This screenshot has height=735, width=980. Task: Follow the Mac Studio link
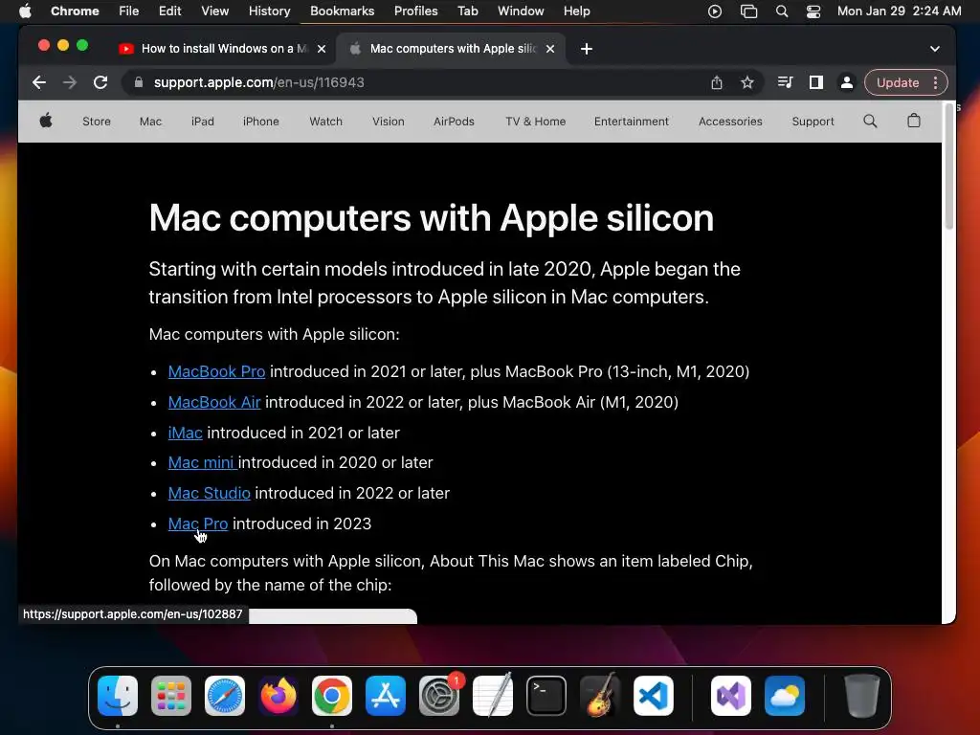tap(209, 493)
